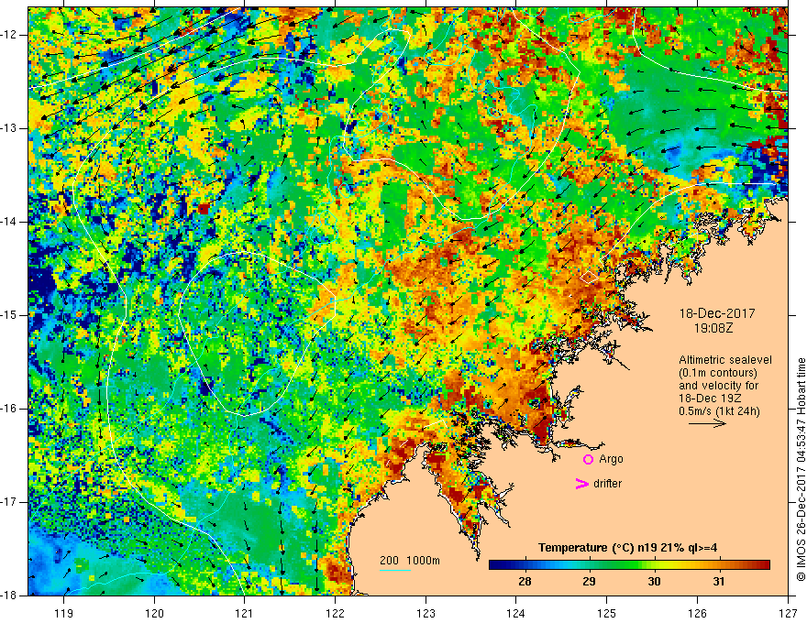Click the Temperature (°C) n19 title

(x=628, y=548)
